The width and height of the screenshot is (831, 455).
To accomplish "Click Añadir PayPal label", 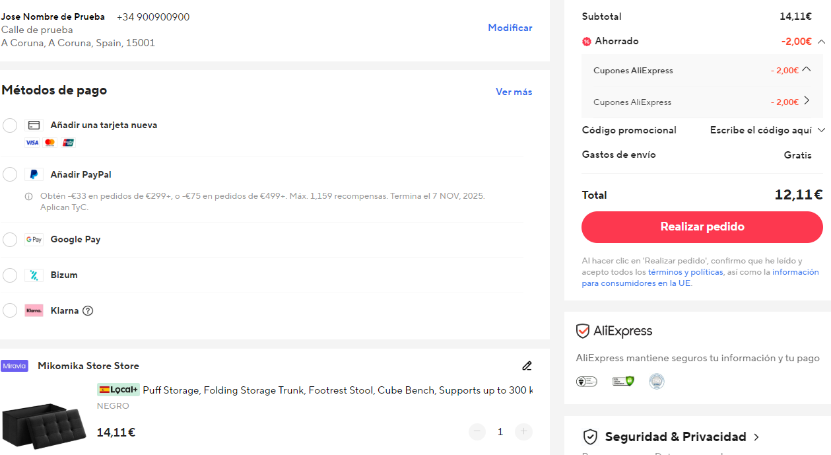I will click(x=81, y=175).
